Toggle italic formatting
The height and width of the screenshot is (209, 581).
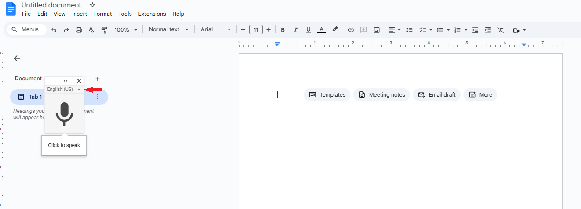click(295, 30)
